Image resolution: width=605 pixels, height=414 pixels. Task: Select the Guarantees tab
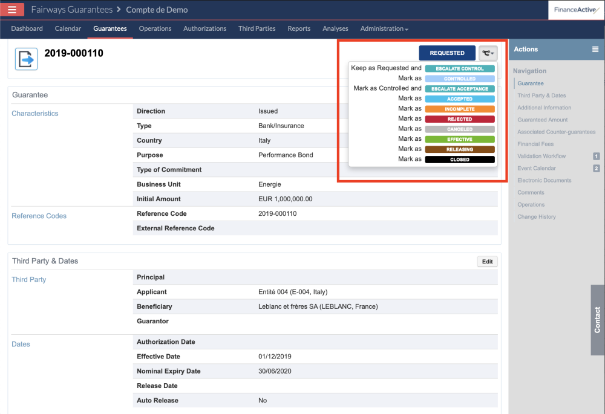point(110,28)
